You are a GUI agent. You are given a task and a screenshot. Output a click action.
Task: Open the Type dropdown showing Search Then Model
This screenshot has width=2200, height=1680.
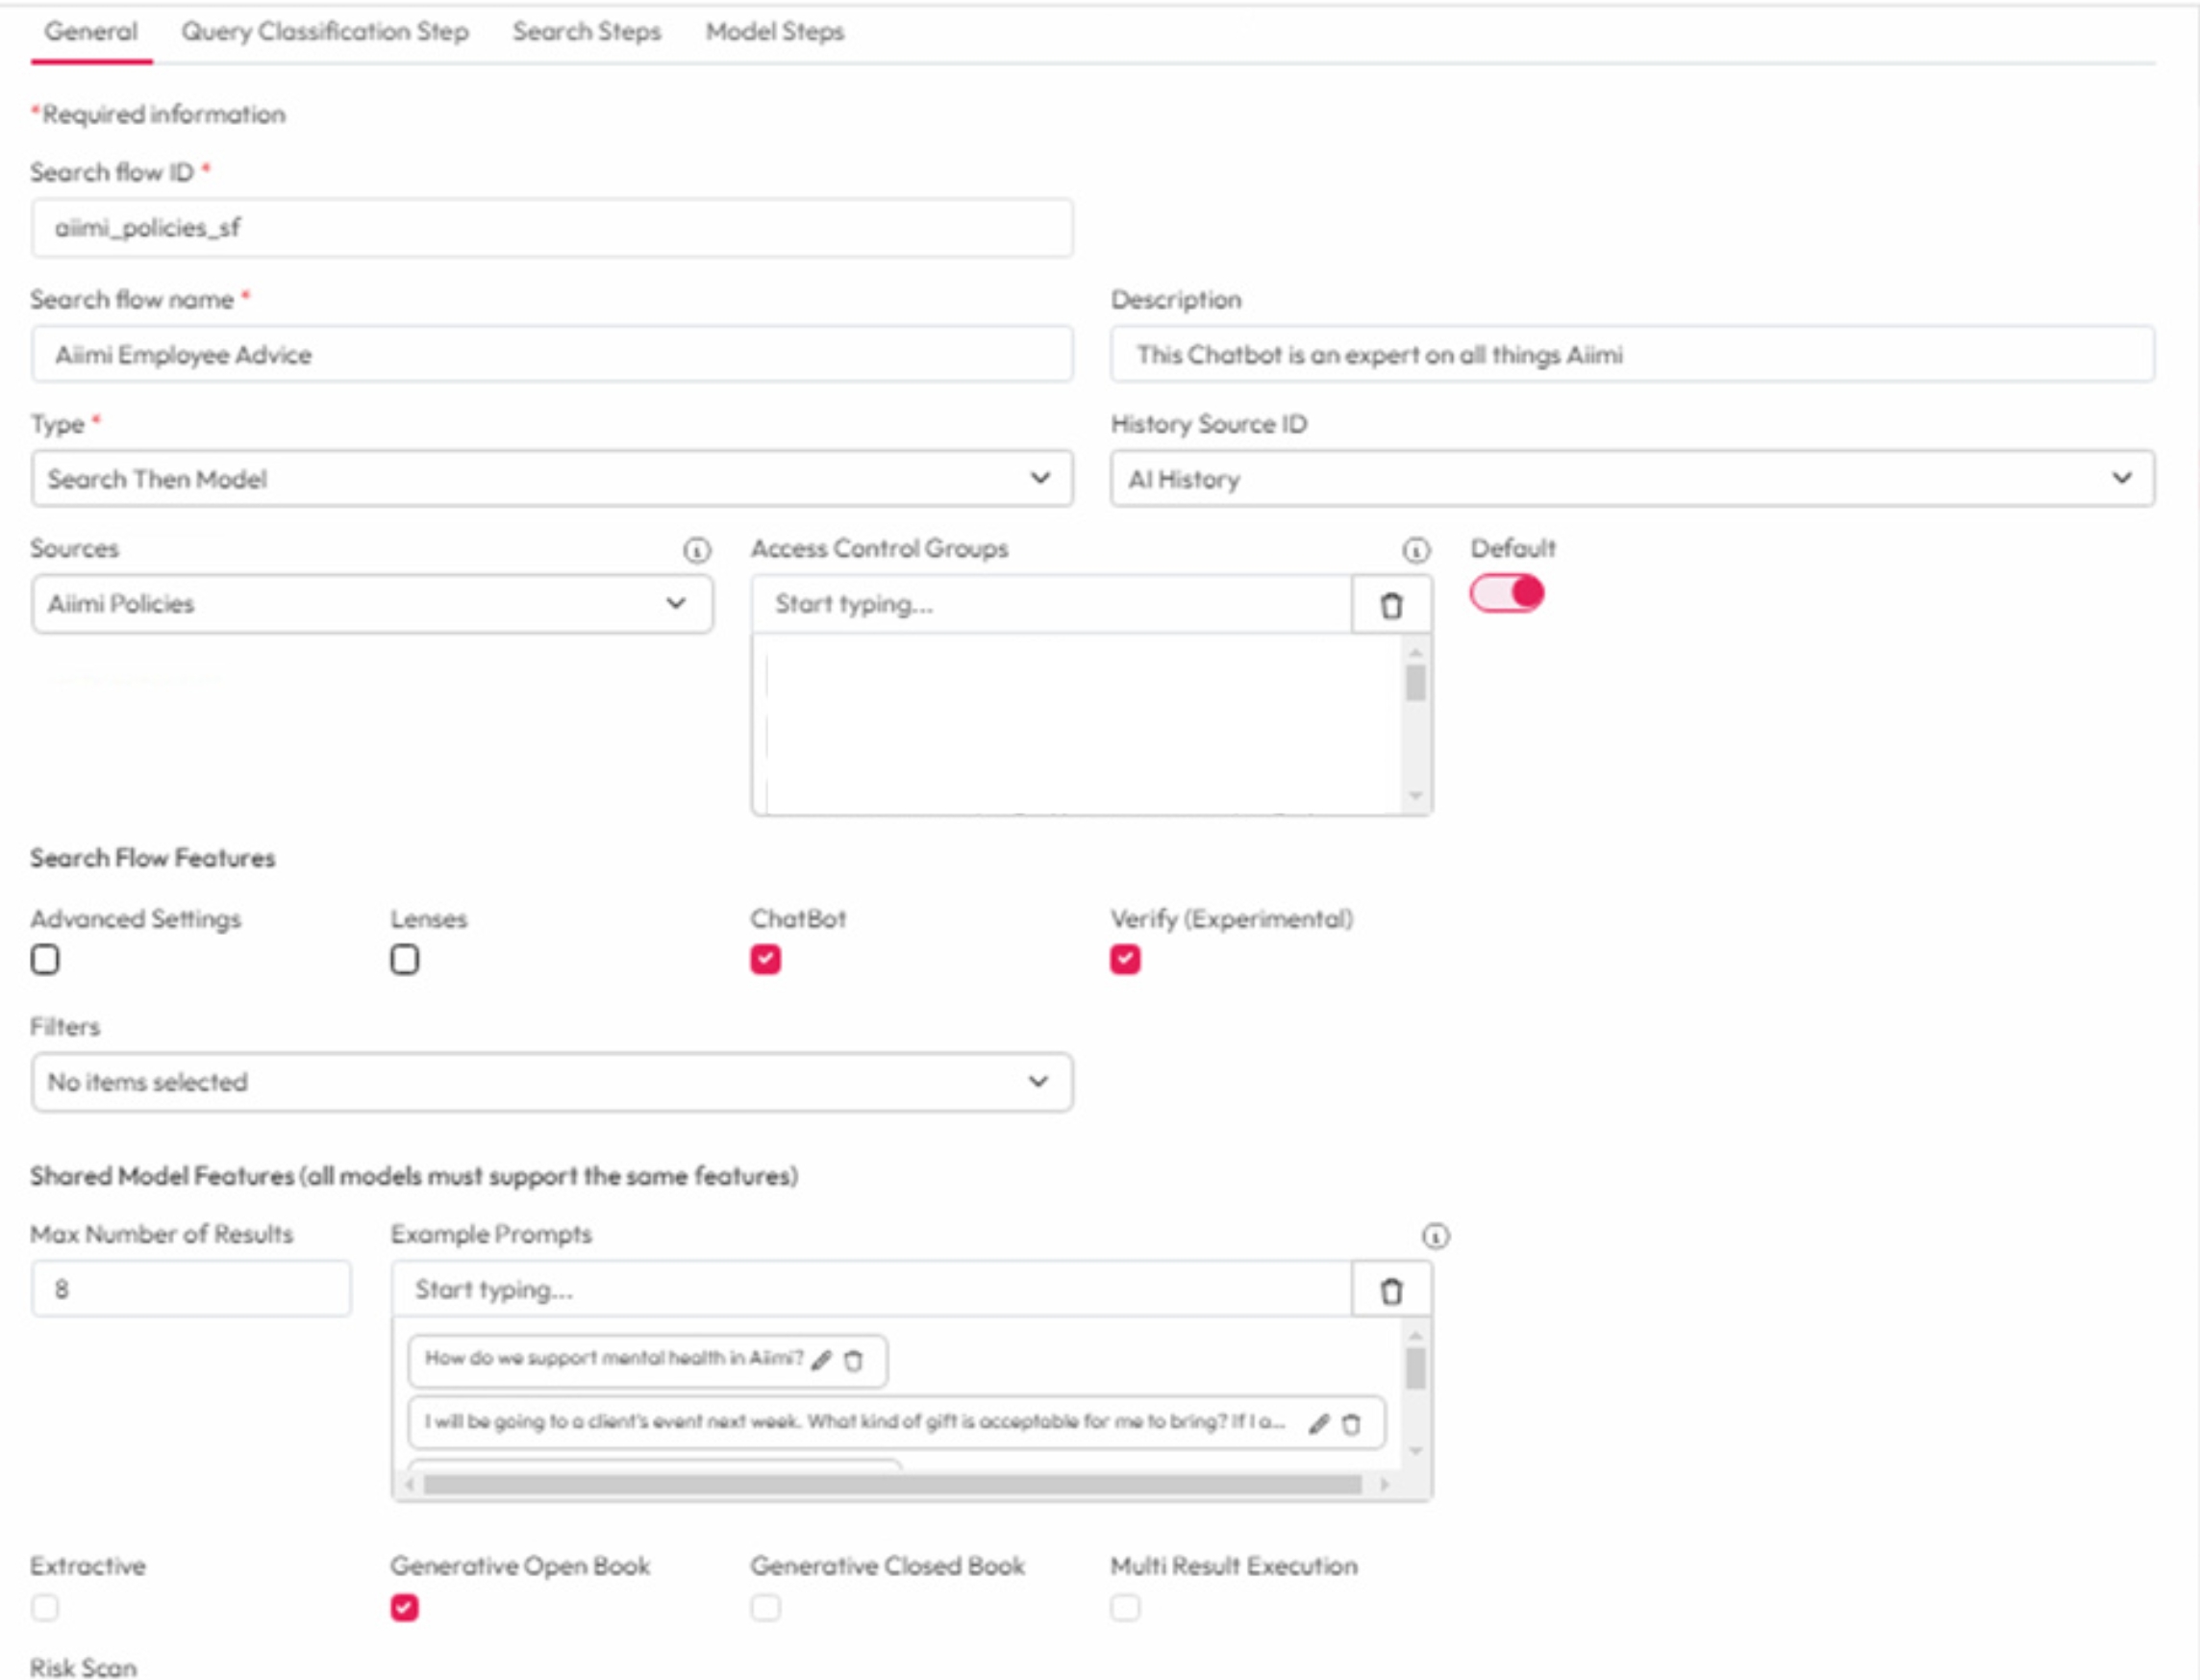point(551,479)
